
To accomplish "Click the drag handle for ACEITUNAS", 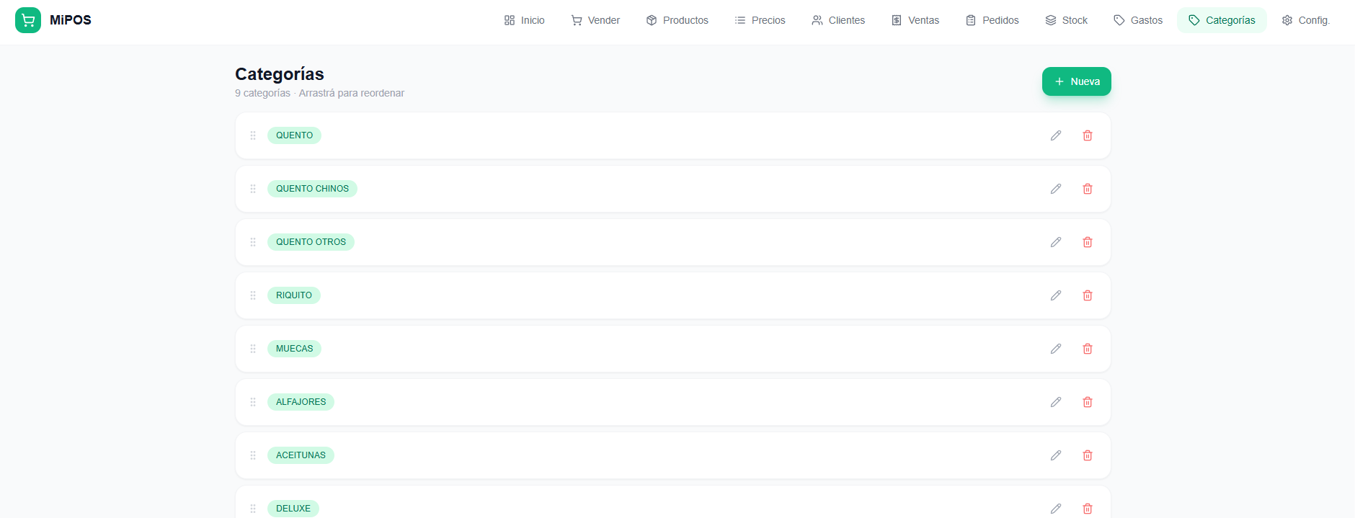I will pyautogui.click(x=253, y=455).
